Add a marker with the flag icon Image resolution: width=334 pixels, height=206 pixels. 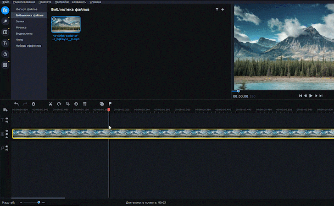coord(110,104)
